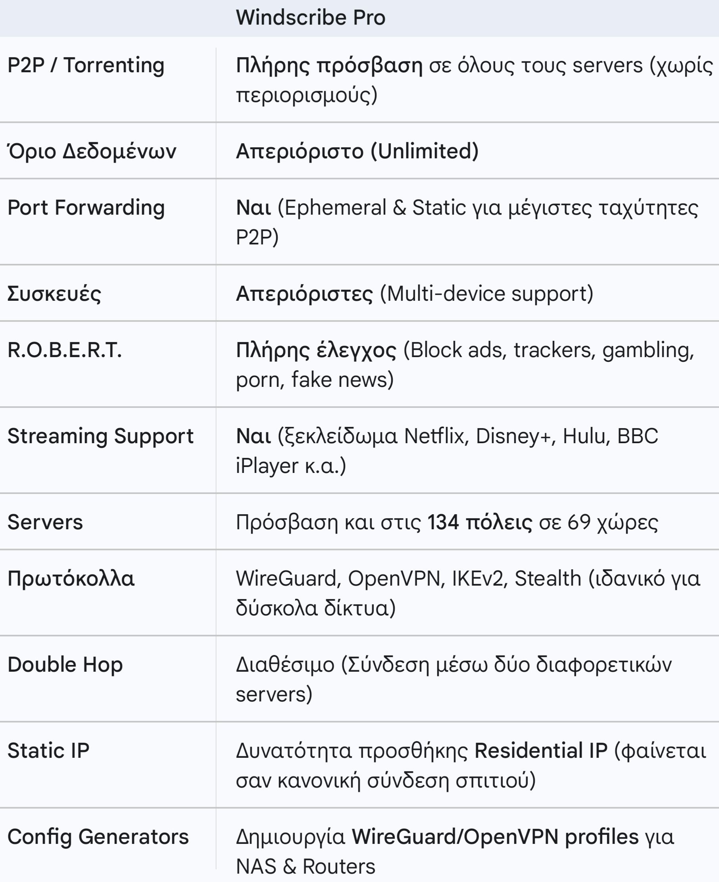Click the bold Πλήρης έλεγχος text

[316, 350]
